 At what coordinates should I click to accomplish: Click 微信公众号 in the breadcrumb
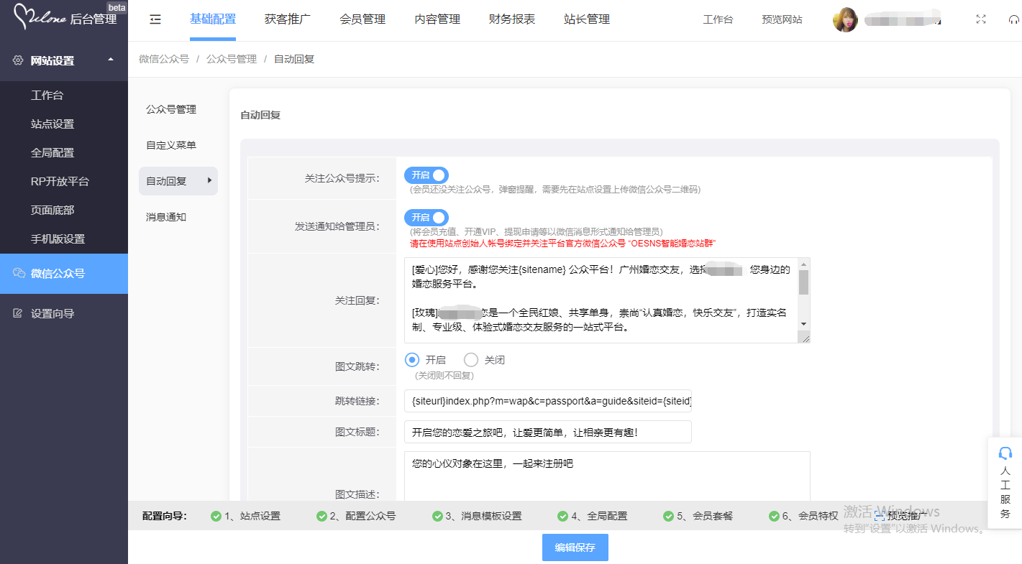click(164, 59)
